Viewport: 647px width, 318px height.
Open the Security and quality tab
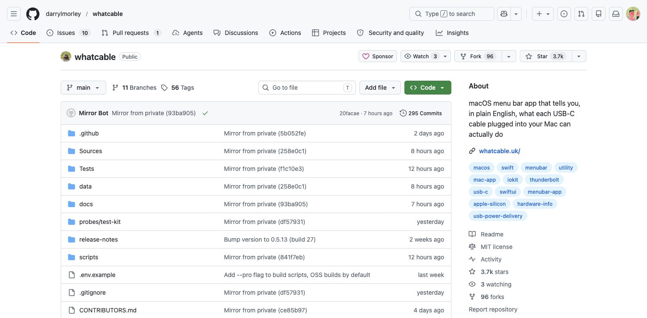coord(390,33)
